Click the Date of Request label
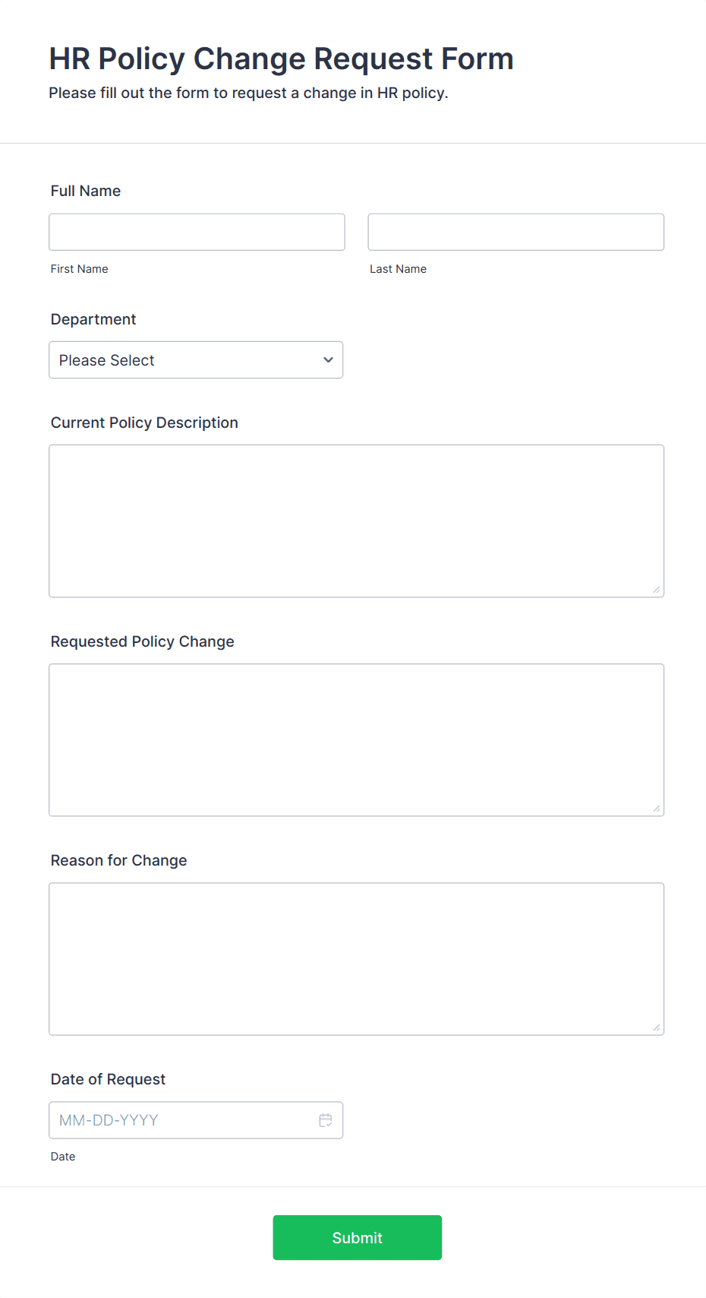Image resolution: width=706 pixels, height=1298 pixels. (x=108, y=1079)
